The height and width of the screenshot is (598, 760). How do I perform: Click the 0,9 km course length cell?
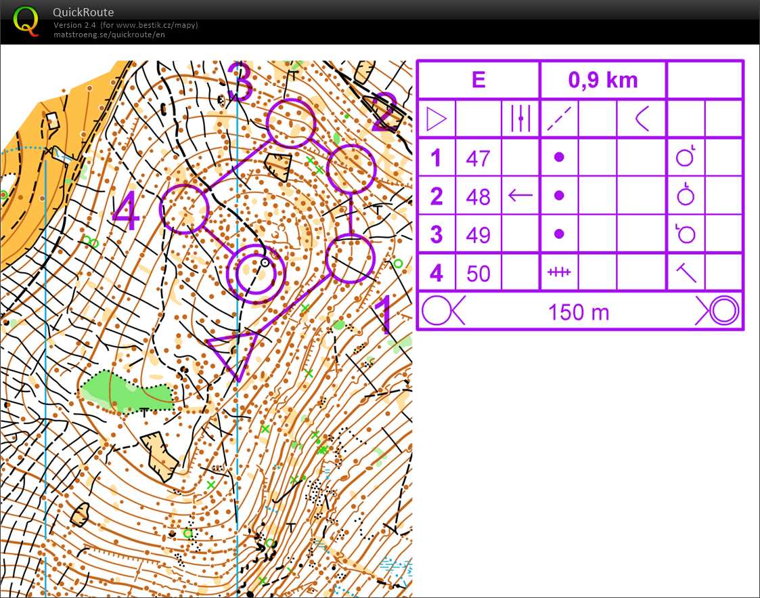(x=602, y=80)
